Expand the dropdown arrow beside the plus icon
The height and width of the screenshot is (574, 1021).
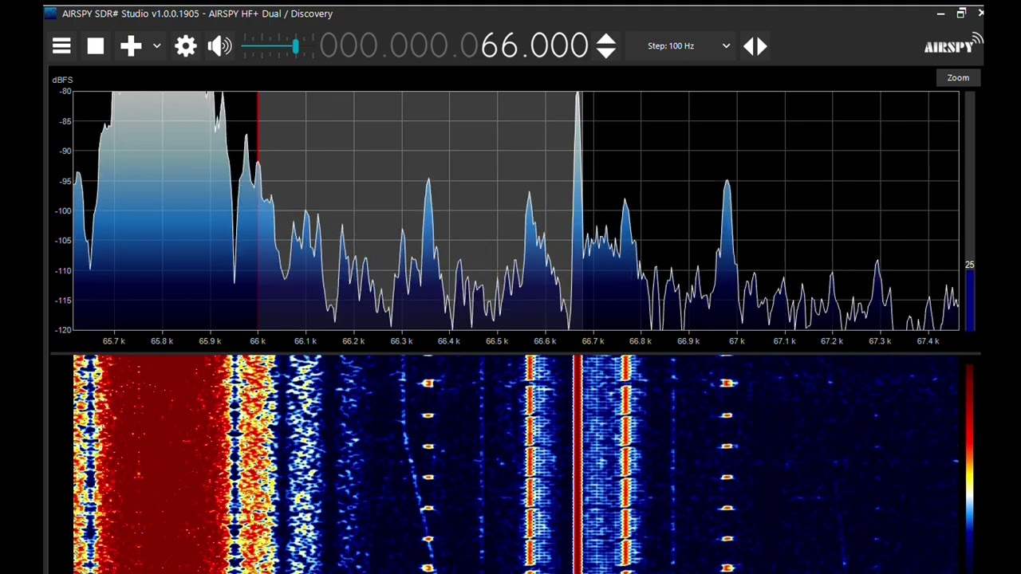coord(157,46)
